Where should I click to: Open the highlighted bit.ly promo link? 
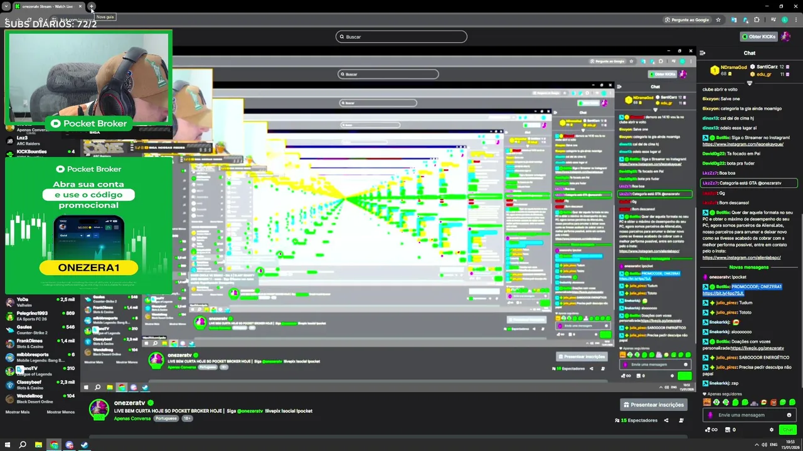click(x=723, y=293)
